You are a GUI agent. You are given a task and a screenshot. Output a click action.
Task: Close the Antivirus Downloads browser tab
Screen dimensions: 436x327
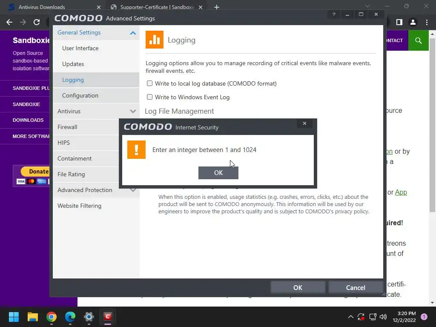99,7
